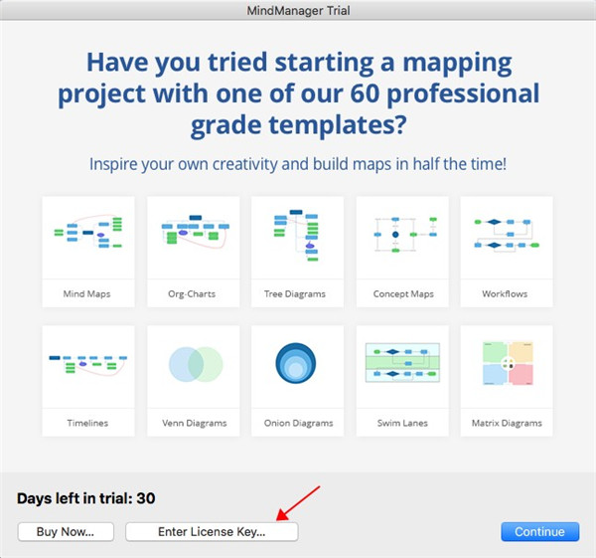This screenshot has width=596, height=558.
Task: Choose the Tree Diagrams template illustration
Action: (x=296, y=235)
